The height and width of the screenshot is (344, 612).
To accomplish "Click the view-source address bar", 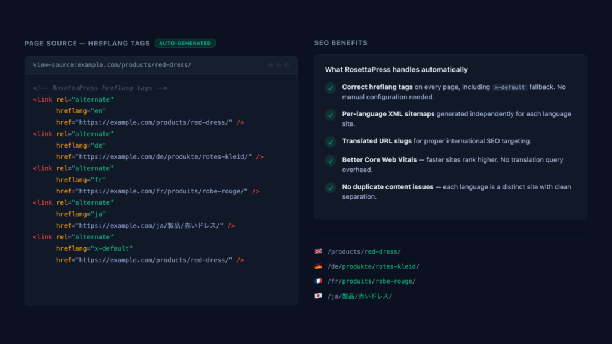I will coord(112,64).
